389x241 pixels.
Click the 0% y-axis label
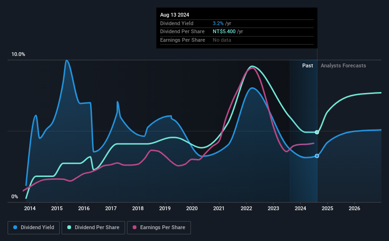[15, 196]
